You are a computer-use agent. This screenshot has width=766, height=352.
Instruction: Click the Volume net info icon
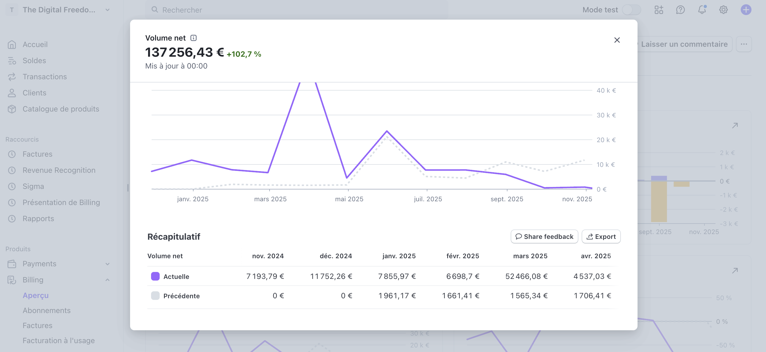193,38
